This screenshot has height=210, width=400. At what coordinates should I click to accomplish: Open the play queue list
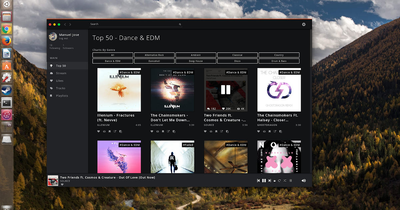(291, 180)
